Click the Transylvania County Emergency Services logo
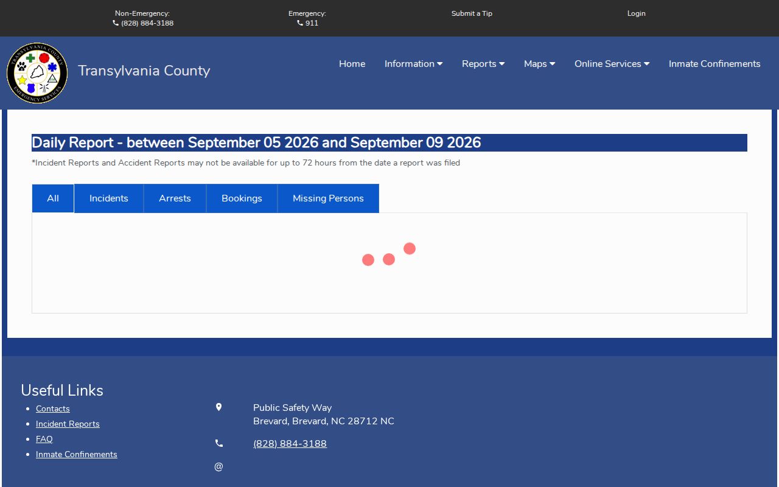 tap(37, 73)
